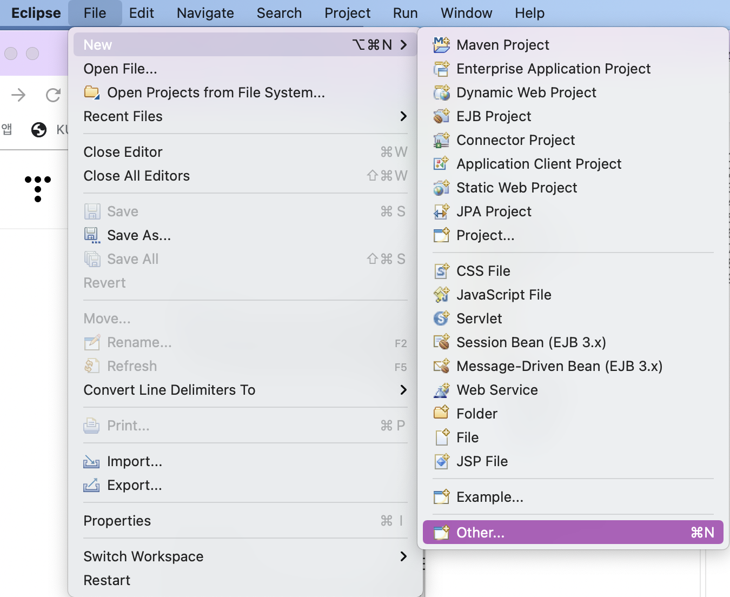The image size is (730, 597).
Task: Select Dynamic Web Project label text
Action: [527, 92]
